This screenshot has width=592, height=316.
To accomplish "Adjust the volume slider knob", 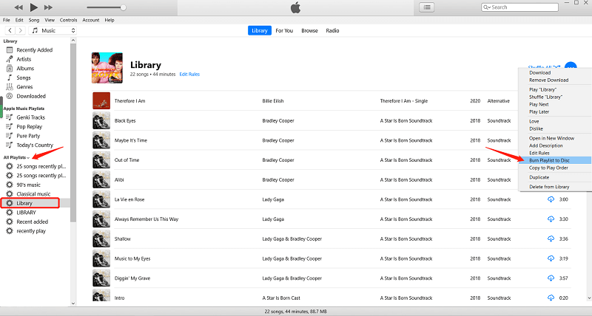I will coord(123,7).
